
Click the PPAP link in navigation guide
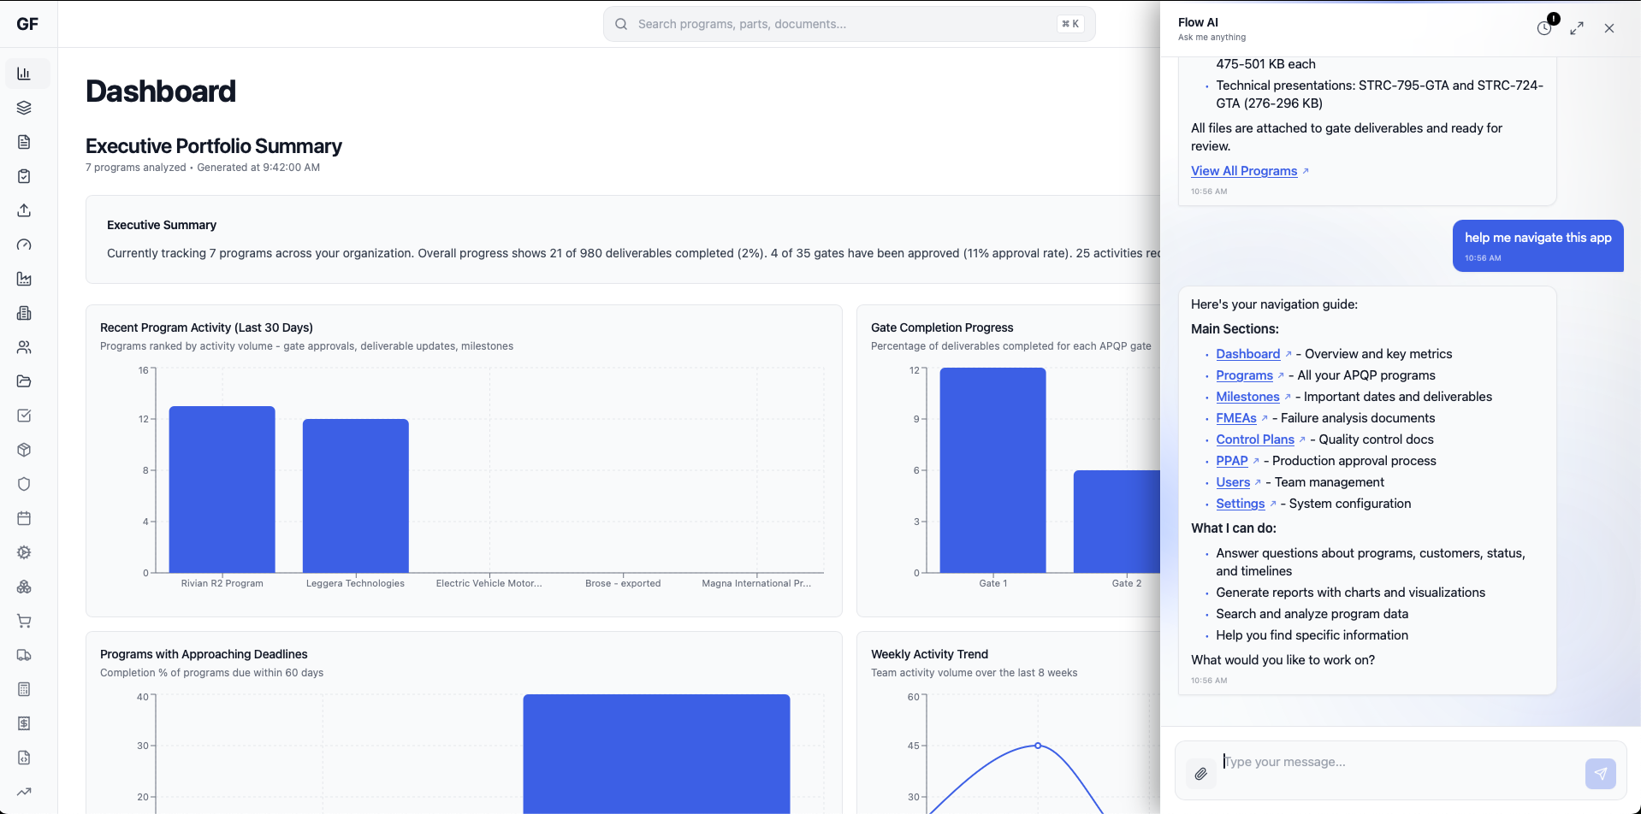point(1231,461)
